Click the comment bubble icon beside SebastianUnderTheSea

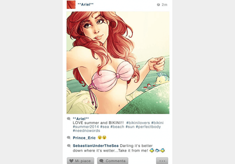(68, 146)
